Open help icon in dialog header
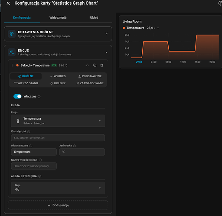Viewport: 222px width, 216px height. click(x=220, y=3)
